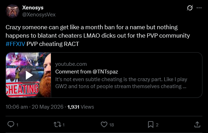Click the bookmark count number 2
208x133 pixels.
point(157,125)
